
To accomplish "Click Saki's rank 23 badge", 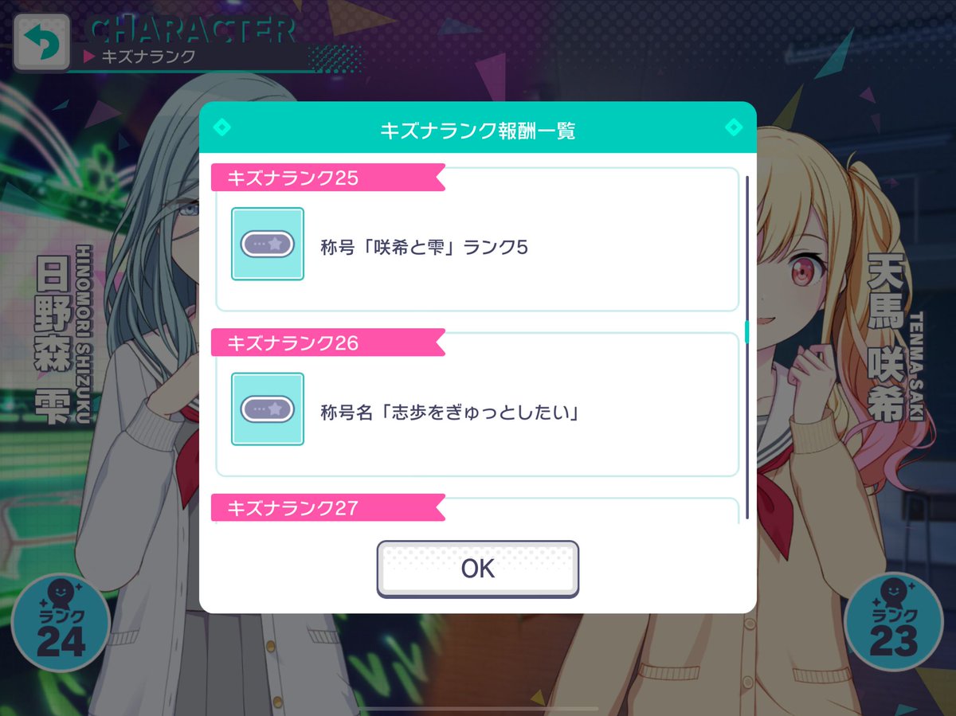I will [x=894, y=622].
